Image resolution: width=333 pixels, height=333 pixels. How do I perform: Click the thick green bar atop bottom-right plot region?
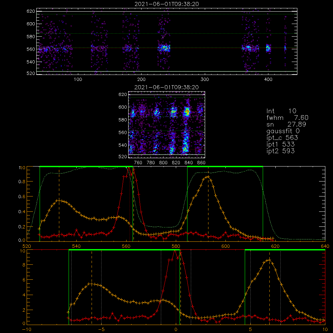[x=285, y=250]
